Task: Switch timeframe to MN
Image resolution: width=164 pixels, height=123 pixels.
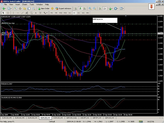Action: [x=88, y=13]
